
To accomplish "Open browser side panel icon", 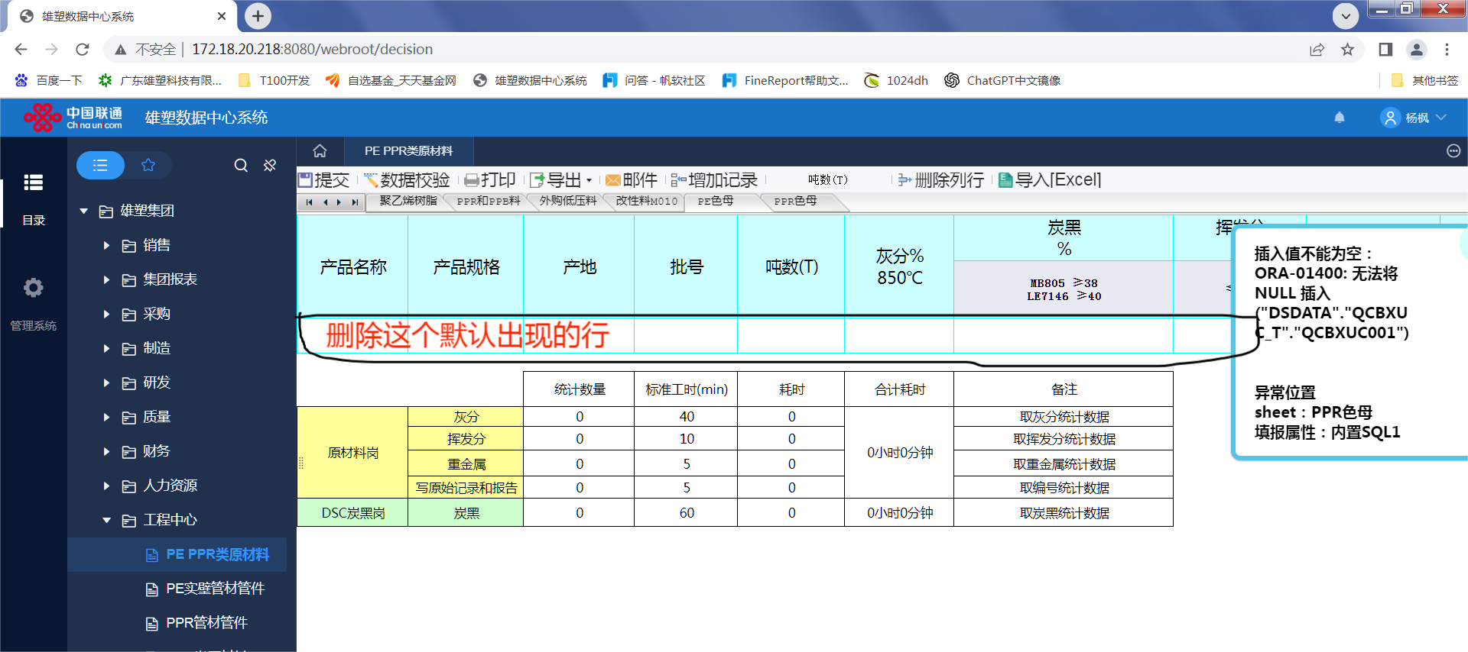I will pyautogui.click(x=1385, y=49).
